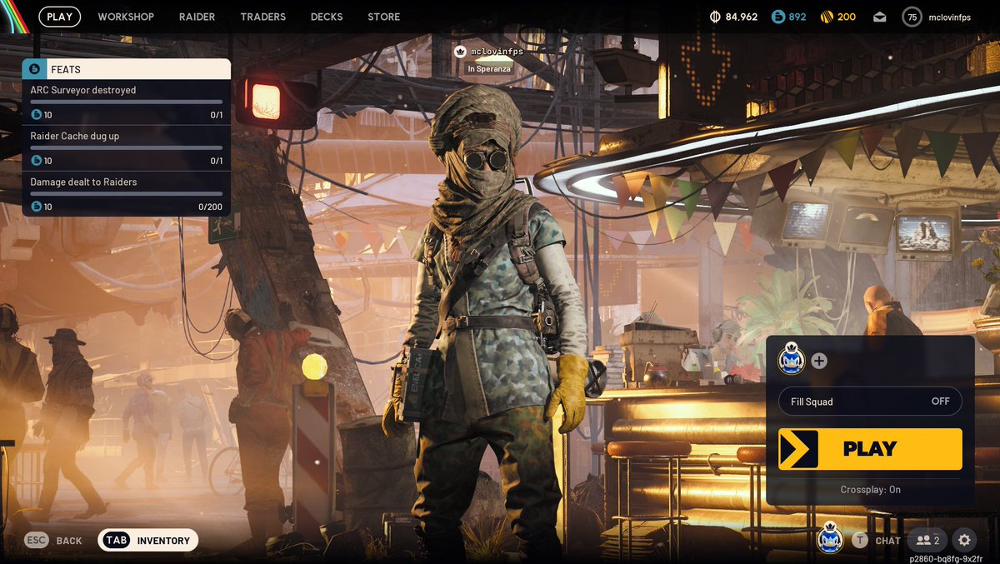
Task: Click the 0/200 progress value
Action: (210, 207)
